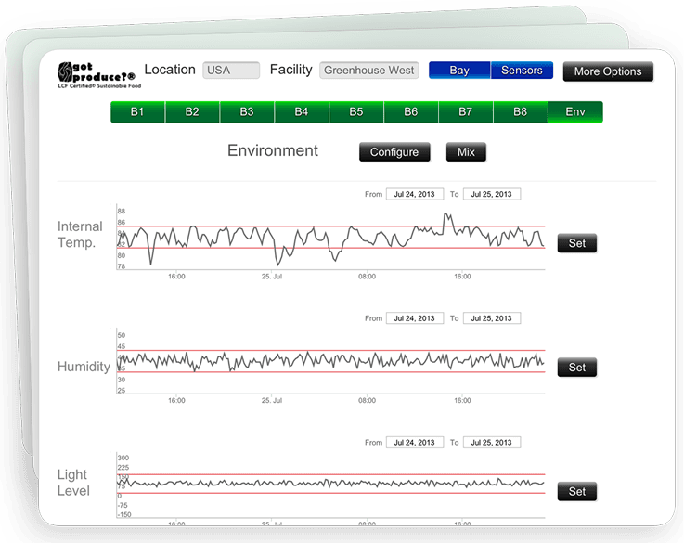Edit Humidity From date field
Viewport: 684px width, 543px height.
coord(415,318)
